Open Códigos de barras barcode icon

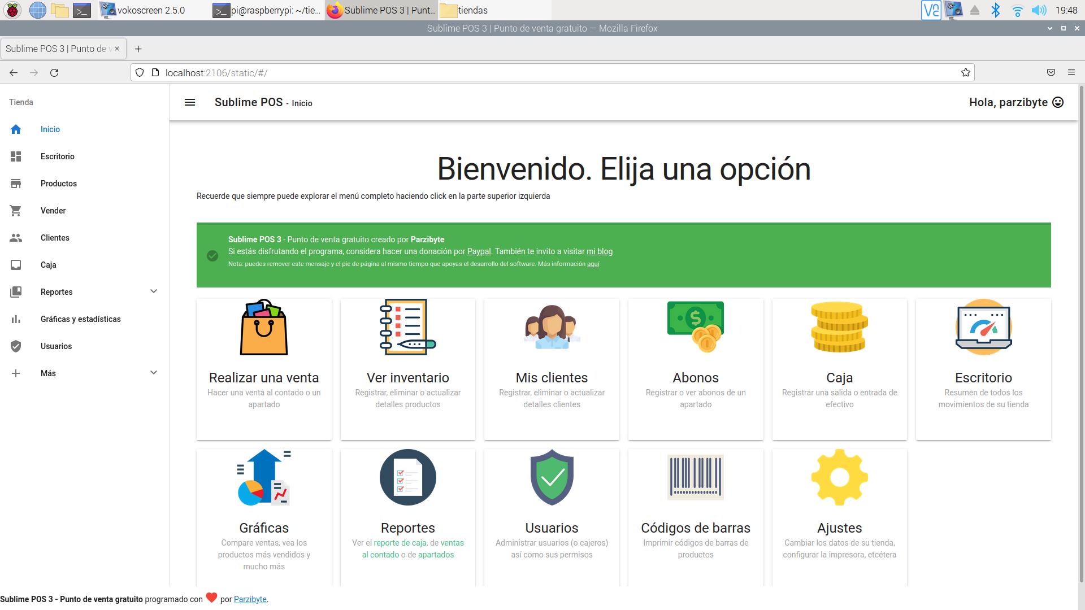point(695,477)
